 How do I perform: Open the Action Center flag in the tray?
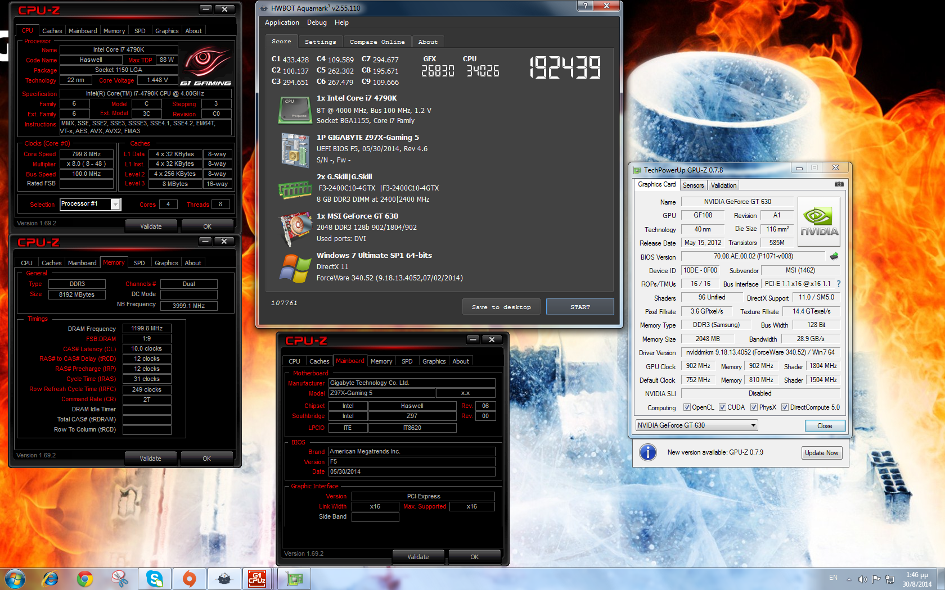[x=876, y=579]
